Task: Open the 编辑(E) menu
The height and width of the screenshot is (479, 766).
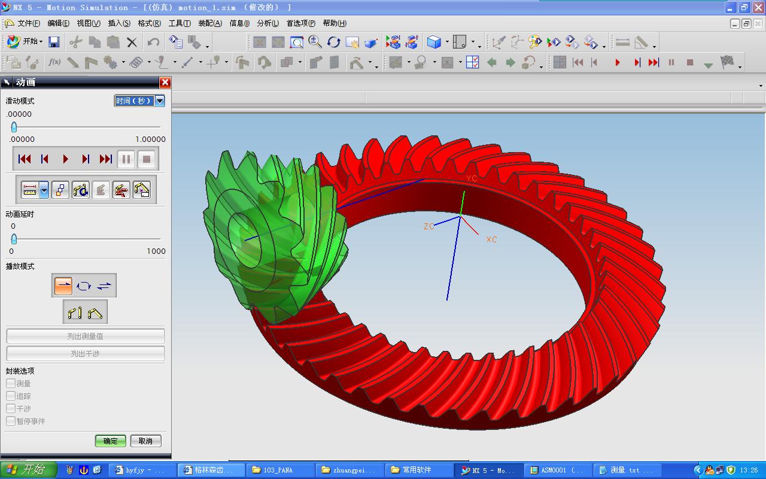Action: coord(58,23)
